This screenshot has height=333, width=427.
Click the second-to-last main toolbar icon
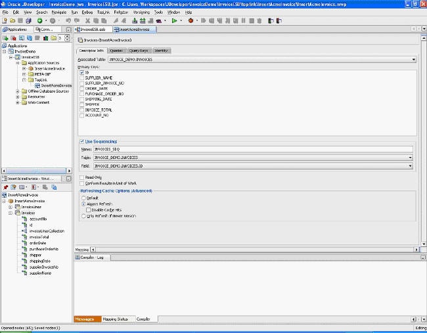(x=271, y=21)
